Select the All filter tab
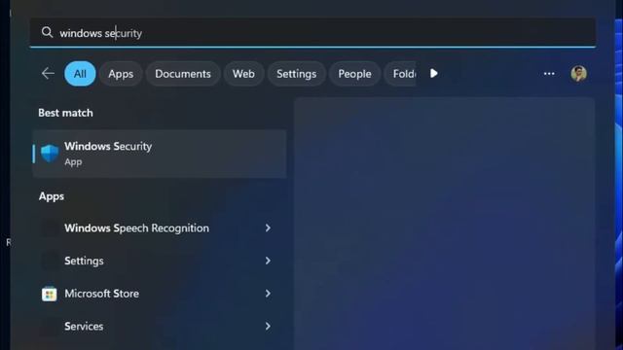The width and height of the screenshot is (623, 350). point(80,74)
